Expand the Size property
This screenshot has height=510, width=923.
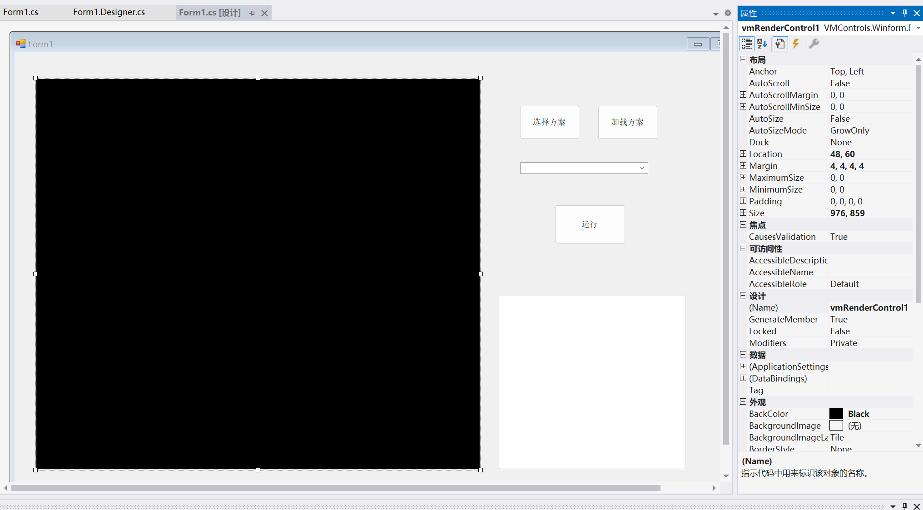click(743, 213)
